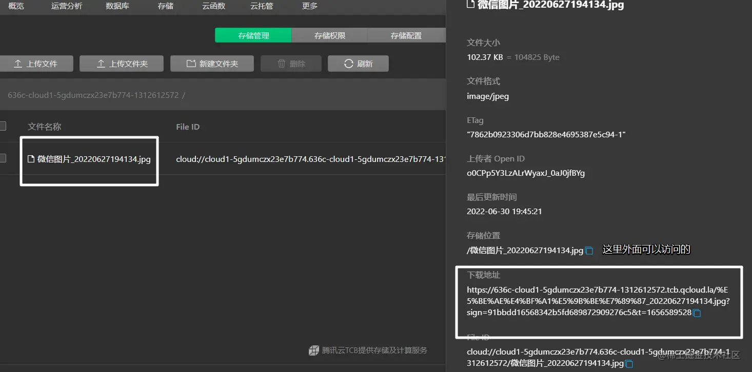
Task: Copy the storage location path icon
Action: coord(589,251)
